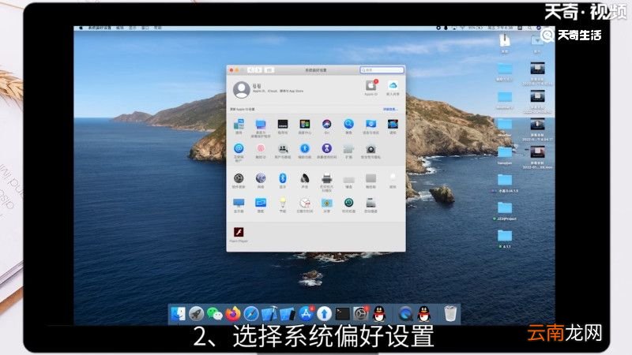
Task: Open Startup Disk preferences
Action: [371, 203]
